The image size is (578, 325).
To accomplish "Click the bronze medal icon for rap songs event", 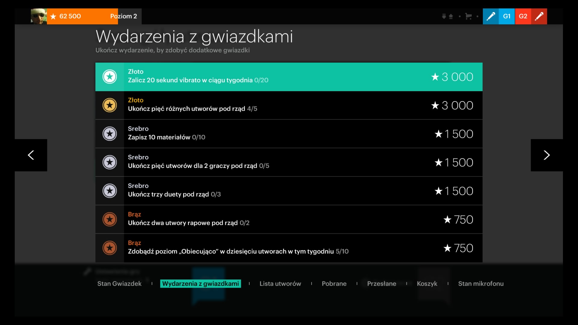I will (110, 219).
